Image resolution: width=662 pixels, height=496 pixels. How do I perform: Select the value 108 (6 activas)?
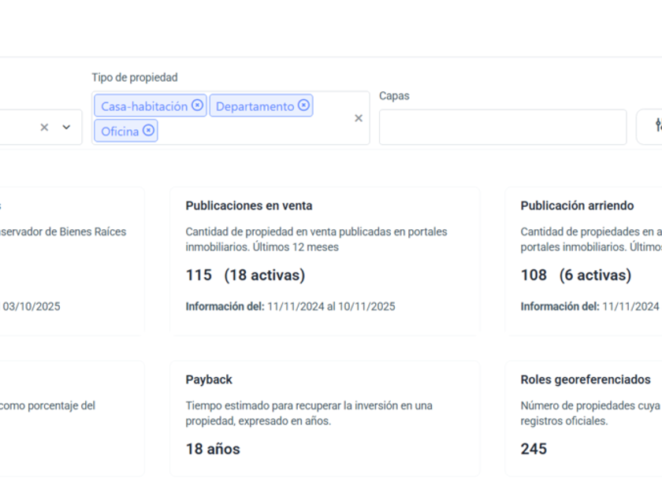pos(576,275)
